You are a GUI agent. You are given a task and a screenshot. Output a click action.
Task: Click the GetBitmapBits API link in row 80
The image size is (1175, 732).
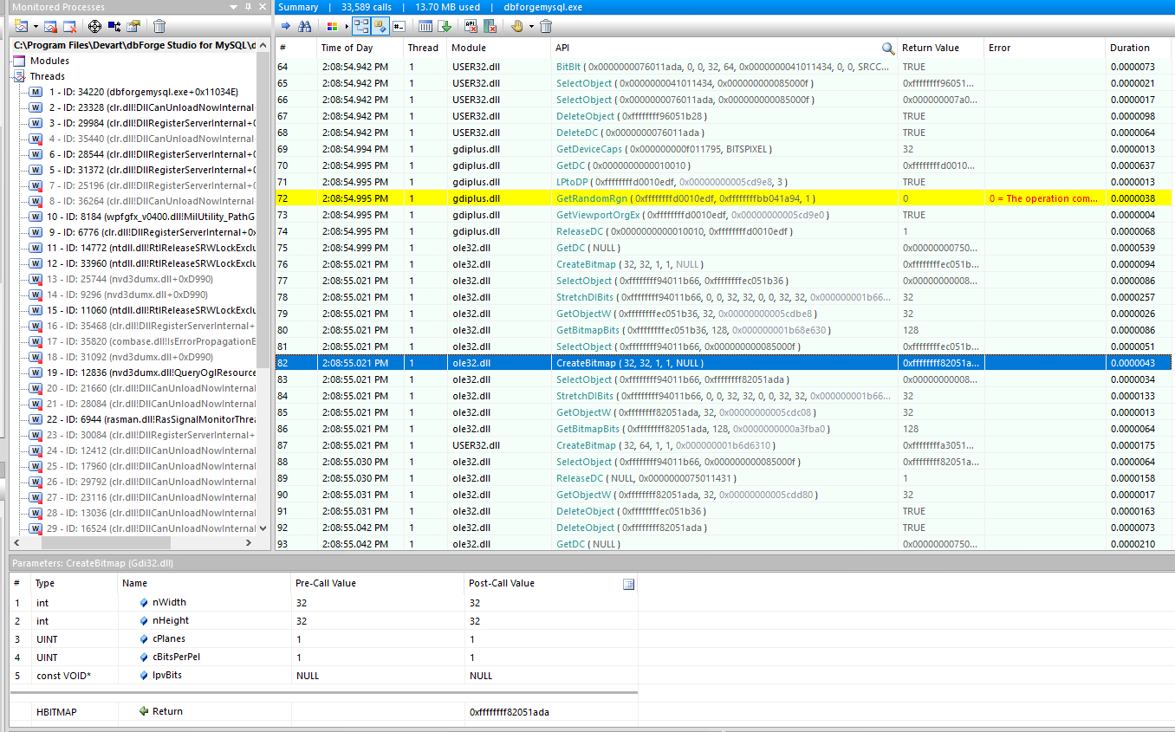point(587,330)
